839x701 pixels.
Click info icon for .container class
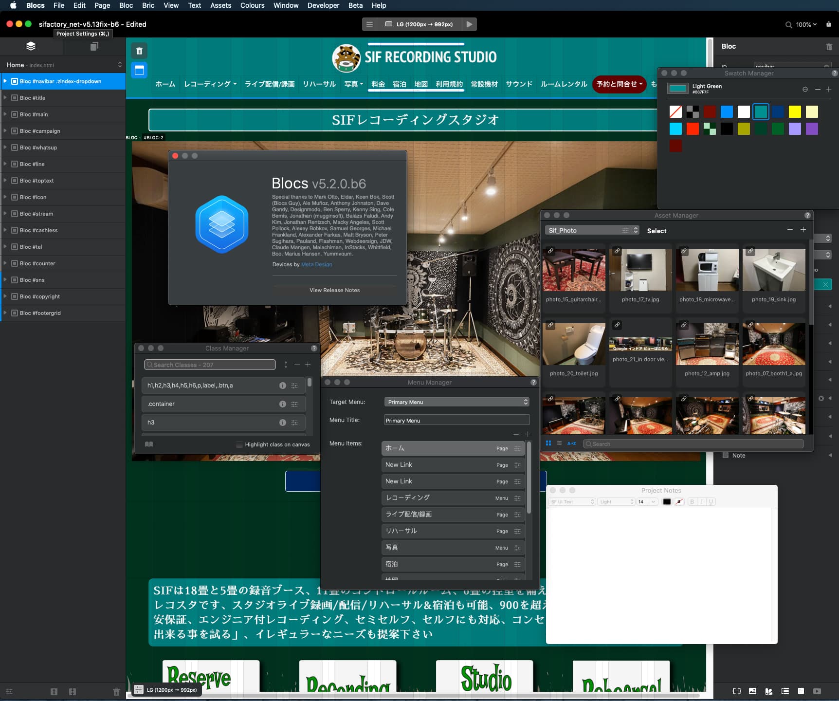(282, 404)
